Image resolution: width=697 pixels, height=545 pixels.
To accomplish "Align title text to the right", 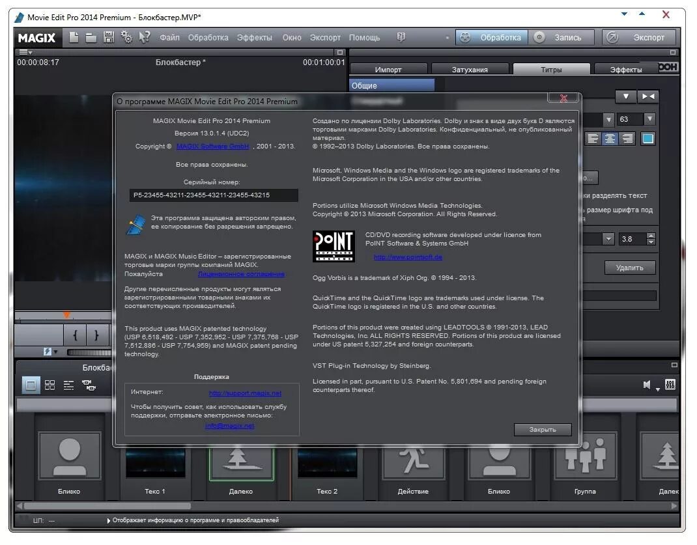I will [627, 139].
